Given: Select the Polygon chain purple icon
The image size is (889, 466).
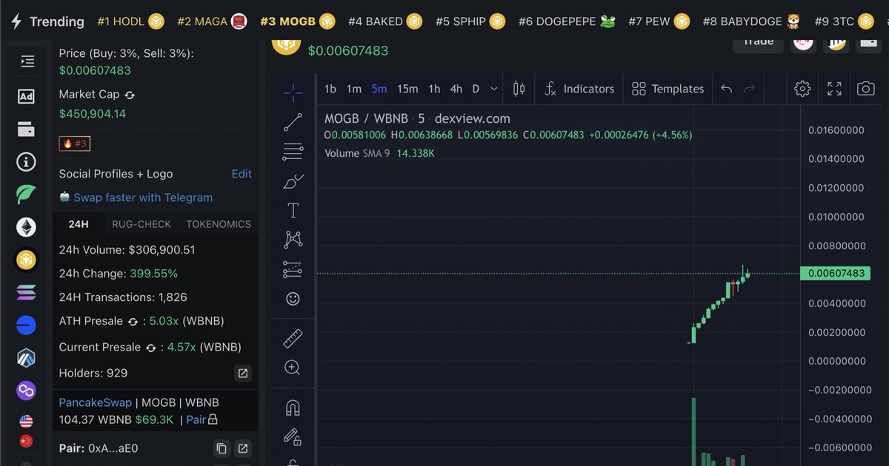Looking at the screenshot, I should pyautogui.click(x=27, y=390).
